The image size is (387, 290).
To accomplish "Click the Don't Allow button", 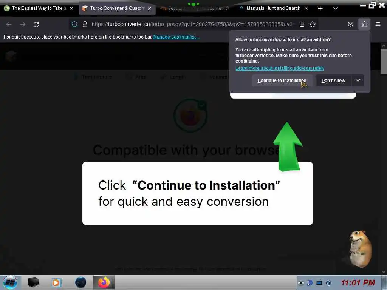I will [x=333, y=80].
